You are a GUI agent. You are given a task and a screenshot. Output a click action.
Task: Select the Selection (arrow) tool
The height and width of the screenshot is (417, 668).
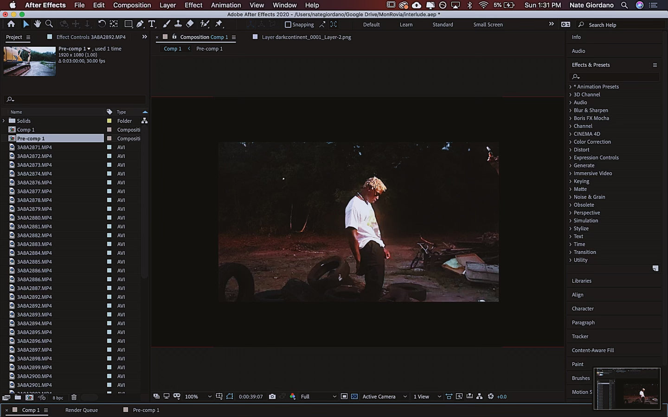26,24
